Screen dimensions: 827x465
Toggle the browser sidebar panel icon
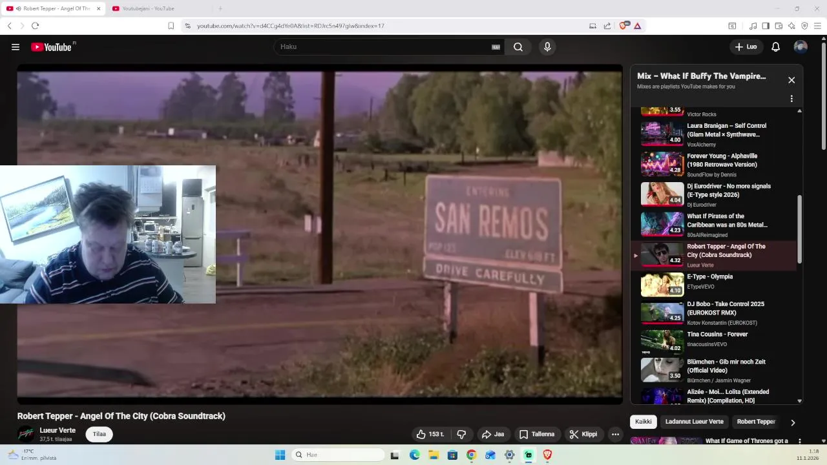click(x=766, y=26)
